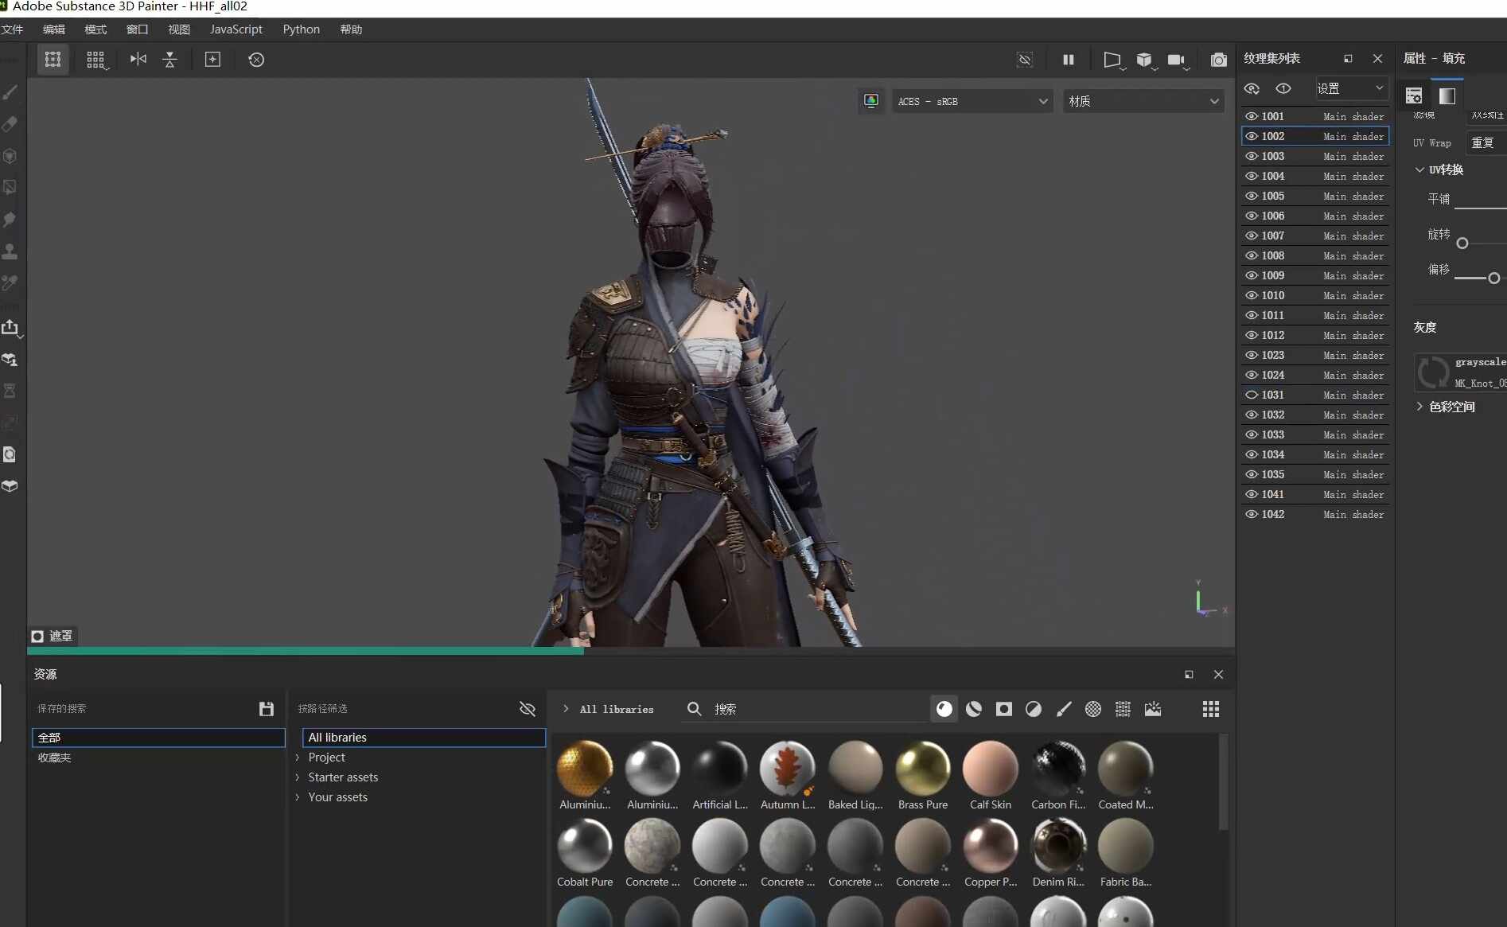Viewport: 1507px width, 927px height.
Task: Select the 3D cube view mode icon
Action: coord(1144,60)
